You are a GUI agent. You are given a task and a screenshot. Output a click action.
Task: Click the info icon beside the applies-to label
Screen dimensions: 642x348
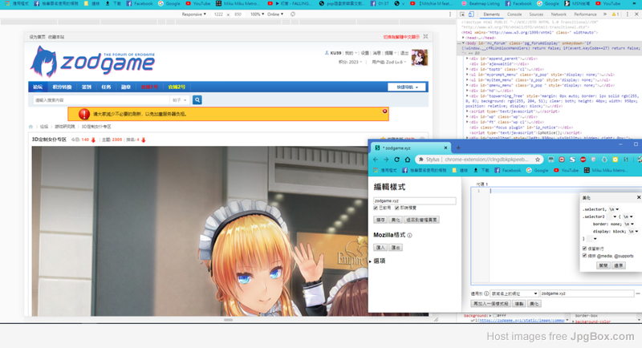486,293
